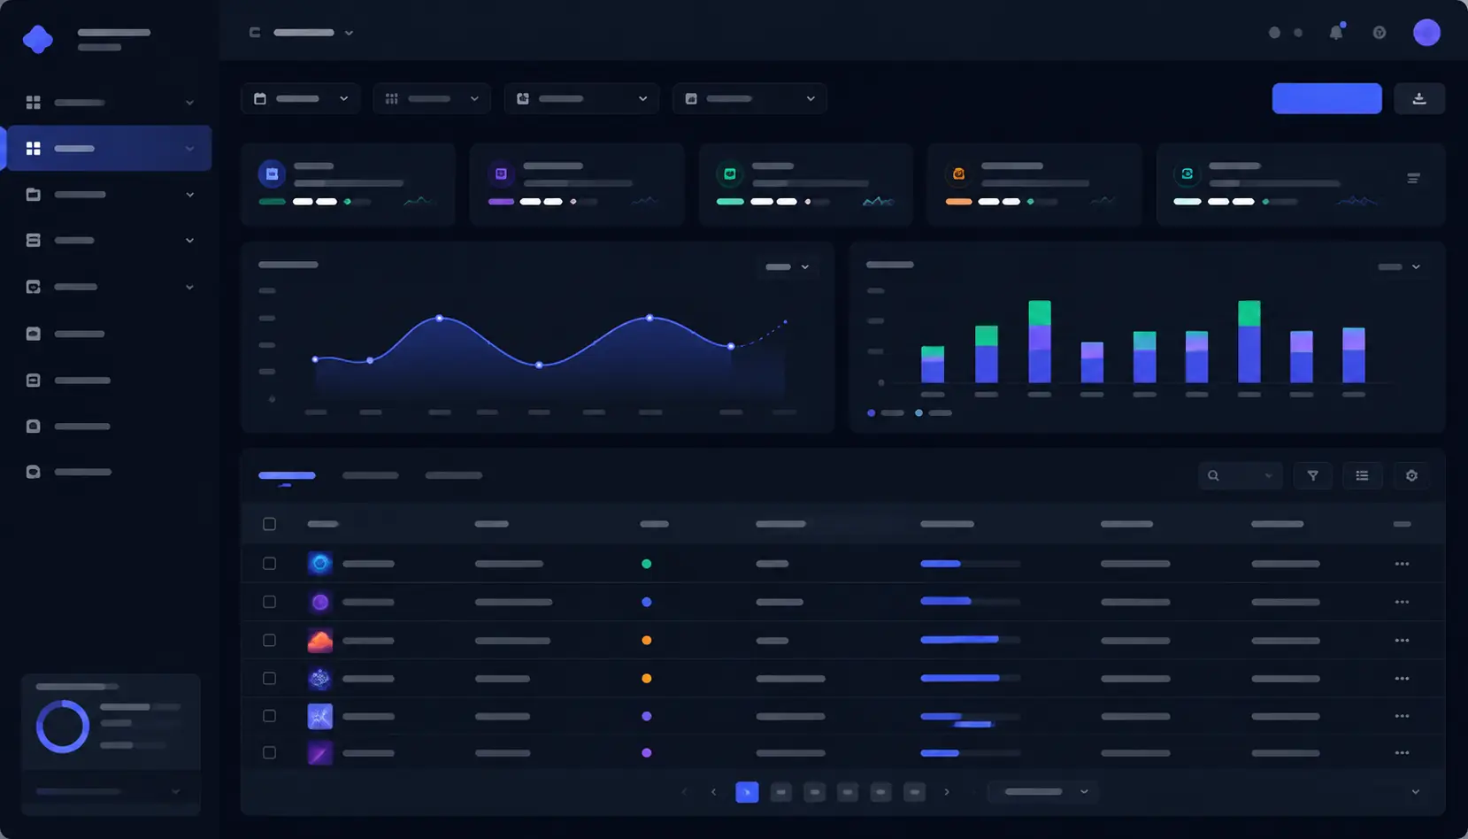Open the bar chart range dropdown
This screenshot has height=839, width=1468.
[1399, 266]
